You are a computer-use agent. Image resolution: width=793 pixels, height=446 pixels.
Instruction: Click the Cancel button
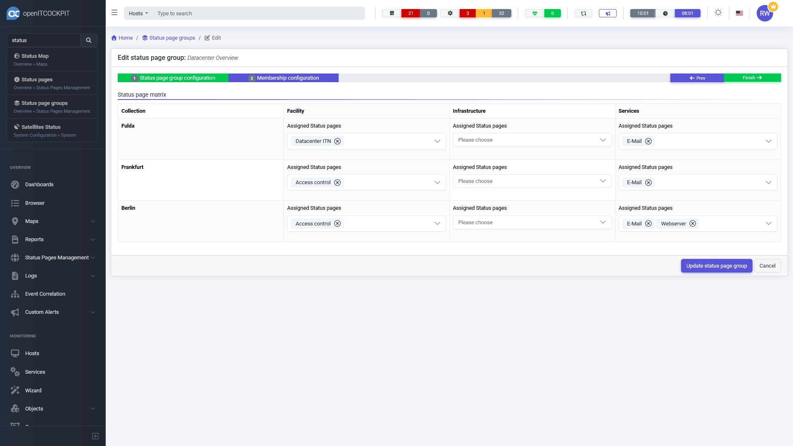[767, 266]
